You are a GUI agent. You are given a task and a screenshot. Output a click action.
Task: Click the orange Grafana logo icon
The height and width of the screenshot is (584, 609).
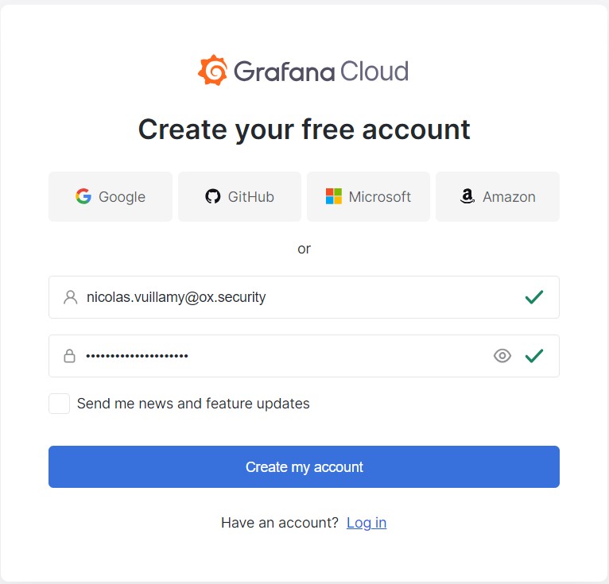212,71
